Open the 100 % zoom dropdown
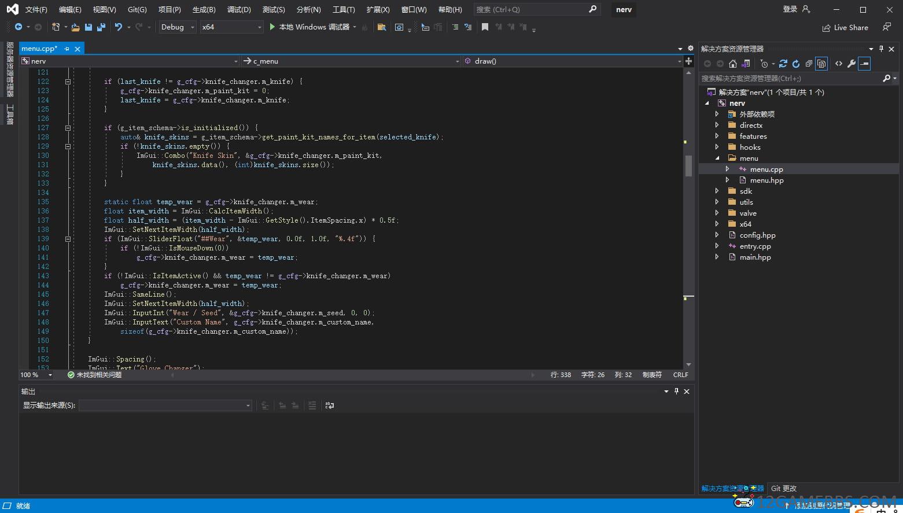The height and width of the screenshot is (513, 903). (x=36, y=375)
